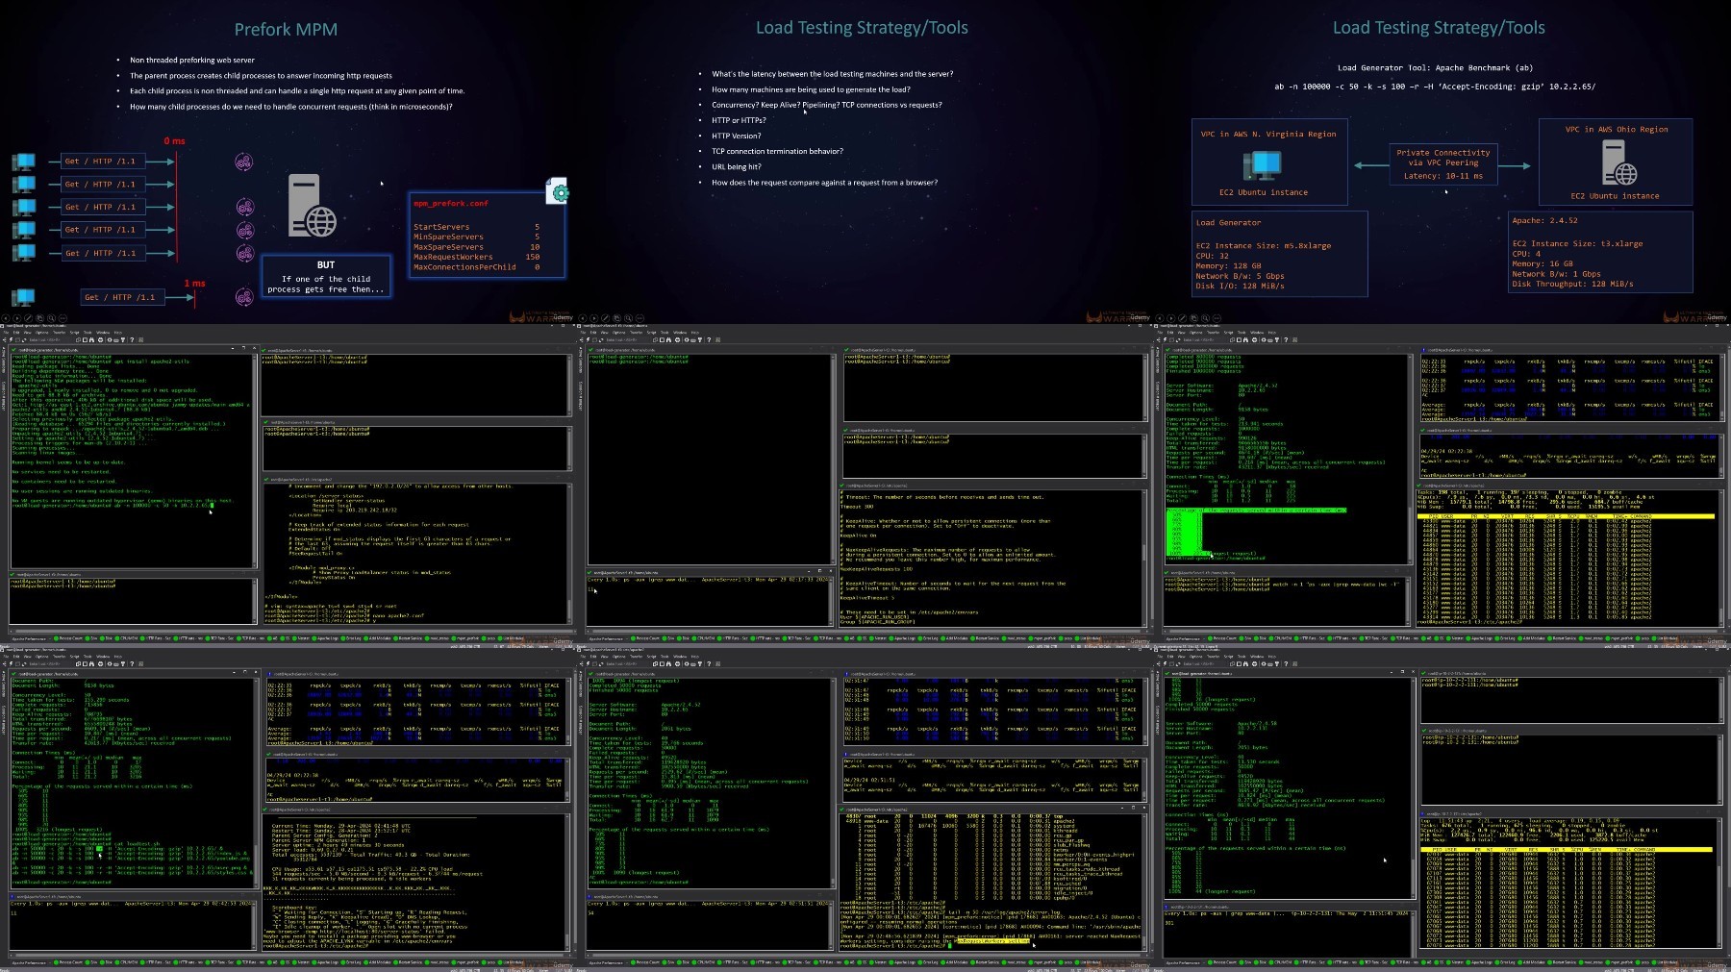Open Transfer menu in apt install terminal frame

(59, 333)
